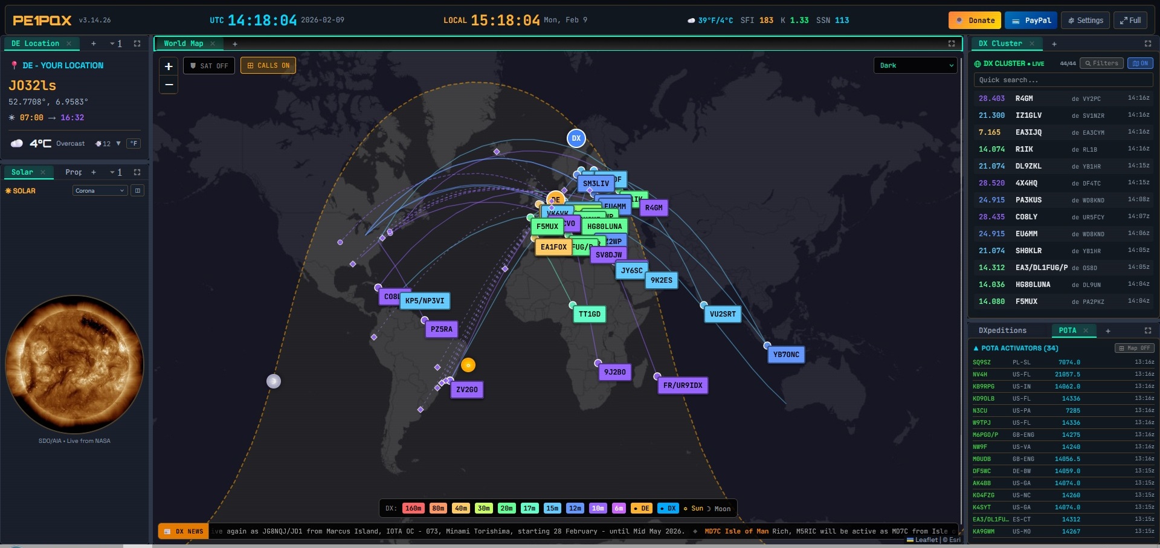Open the Corona solar image dropdown

coord(100,191)
